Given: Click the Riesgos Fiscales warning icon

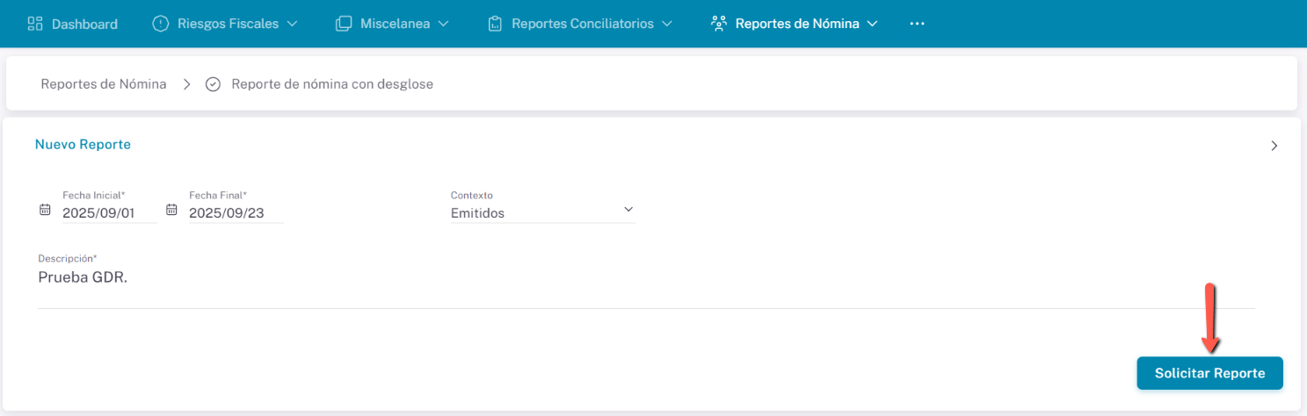Looking at the screenshot, I should (160, 24).
